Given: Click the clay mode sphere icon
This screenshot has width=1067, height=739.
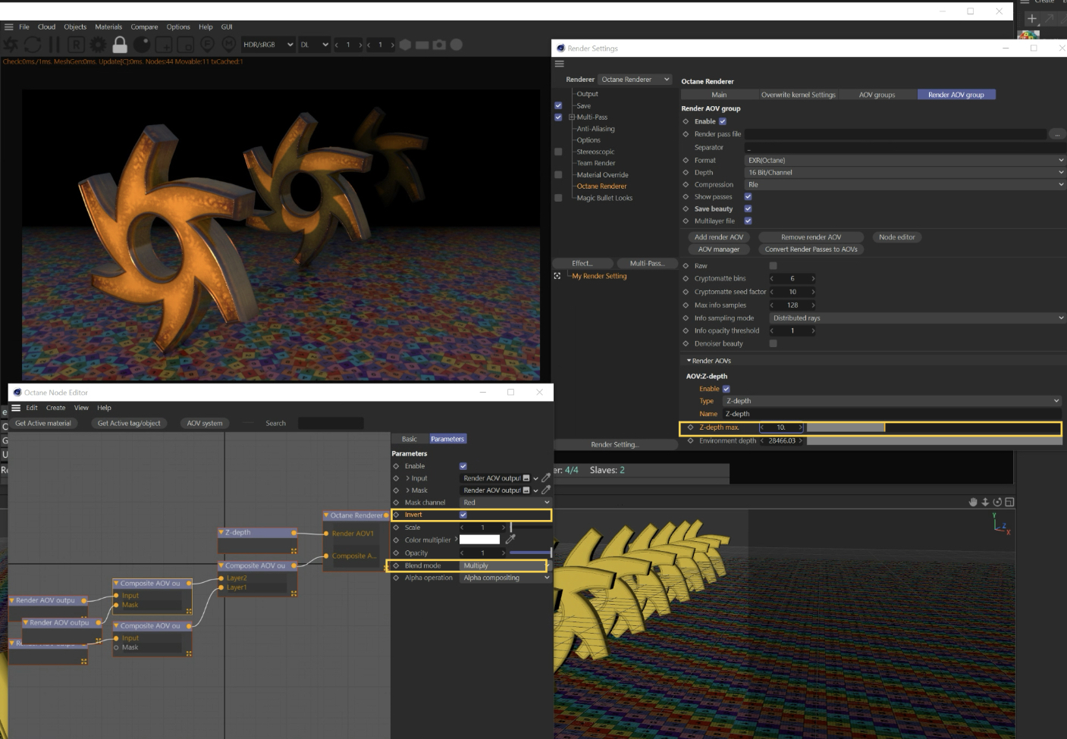Looking at the screenshot, I should (141, 45).
